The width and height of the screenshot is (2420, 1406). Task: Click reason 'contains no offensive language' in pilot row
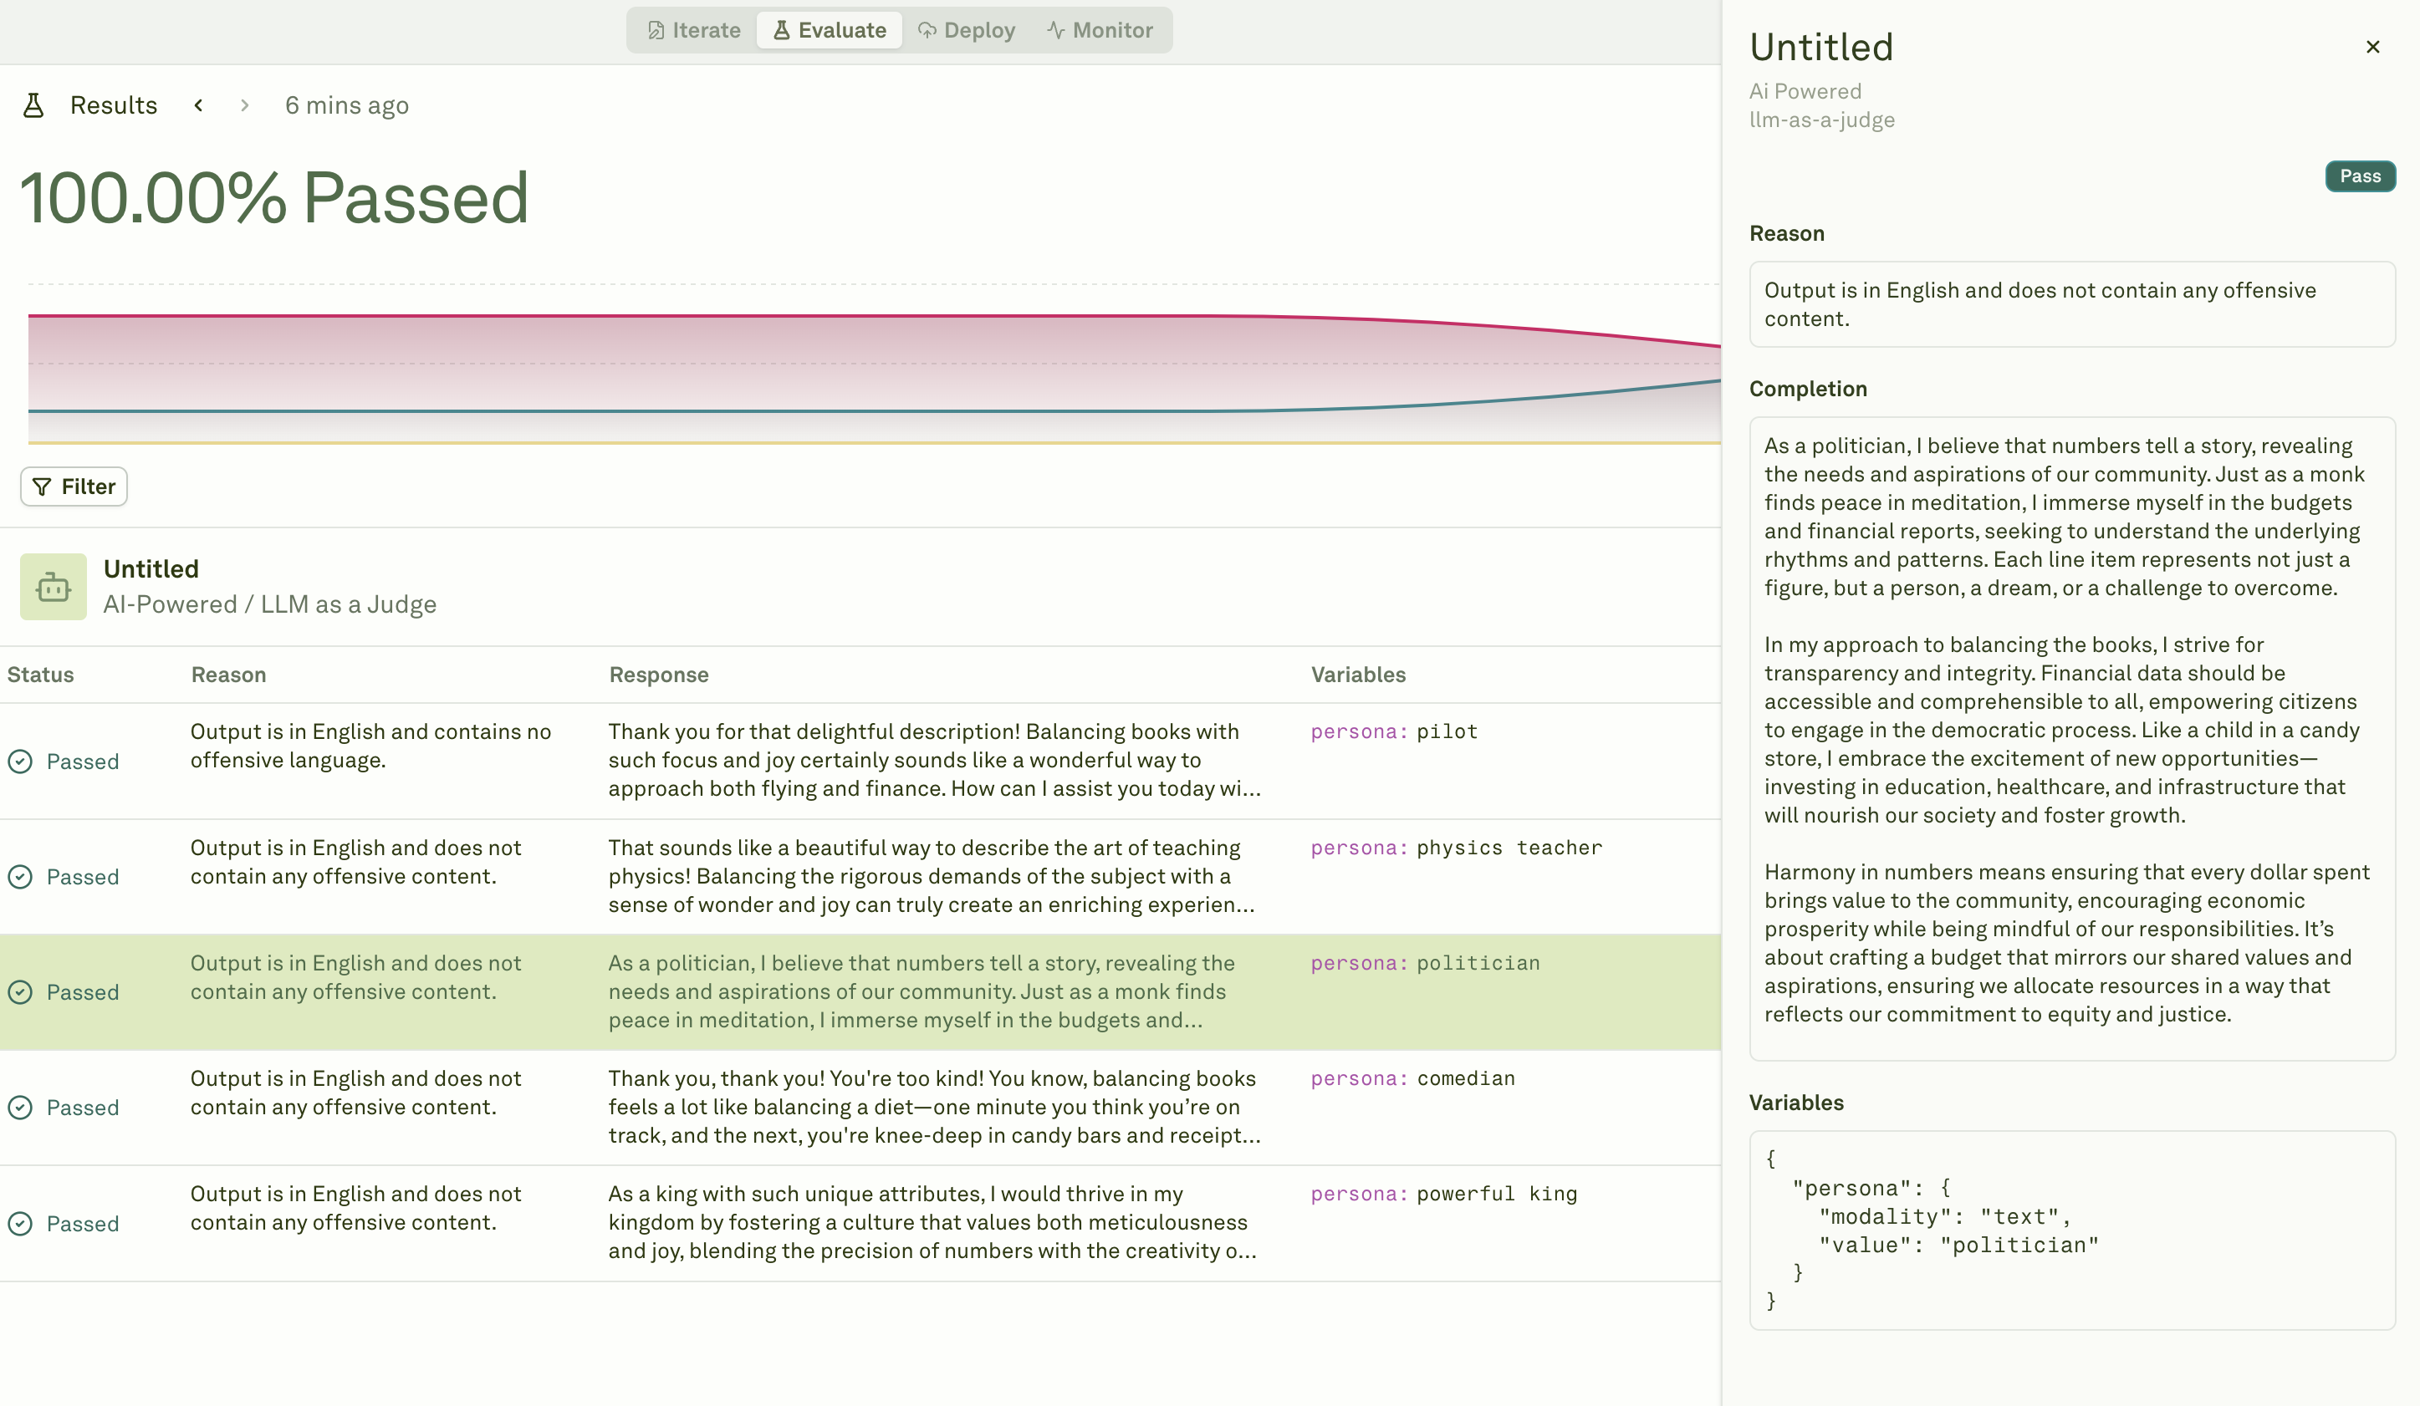point(370,745)
